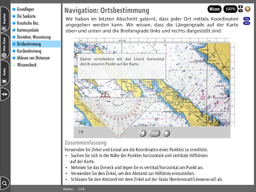Select Ablesen von Distanzen chapter
The height and width of the screenshot is (192, 256).
point(33,58)
